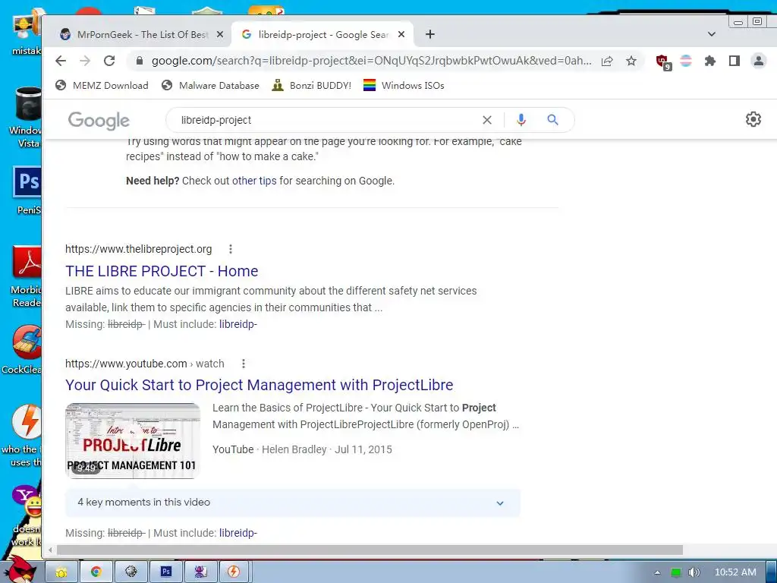777x583 pixels.
Task: Toggle the browser side panel
Action: click(735, 61)
